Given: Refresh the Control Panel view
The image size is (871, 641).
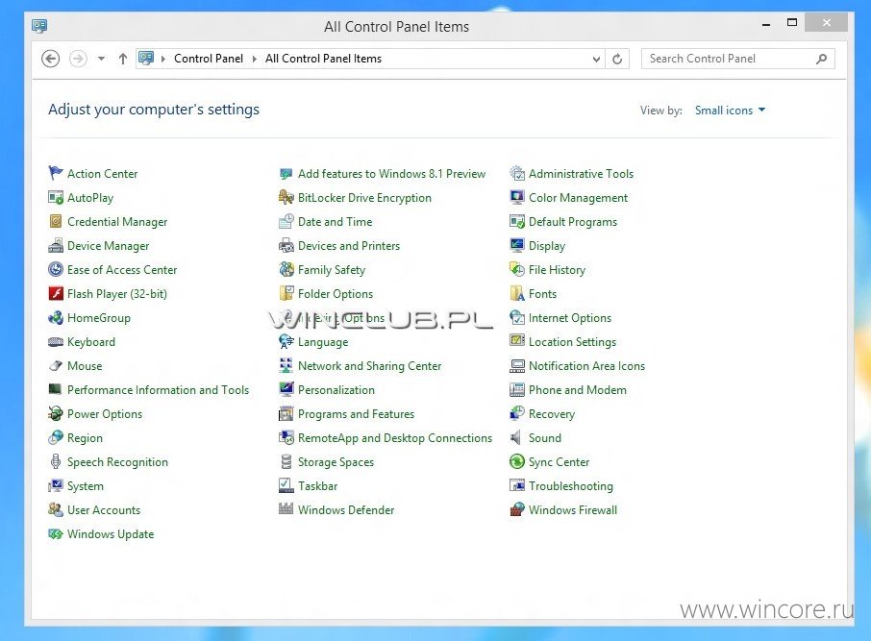Looking at the screenshot, I should tap(617, 59).
